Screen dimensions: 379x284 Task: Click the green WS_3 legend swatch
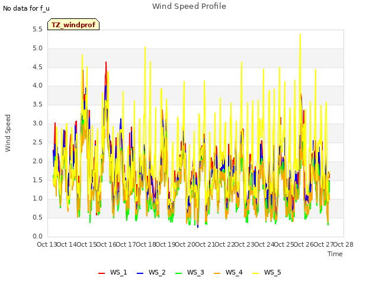point(178,273)
